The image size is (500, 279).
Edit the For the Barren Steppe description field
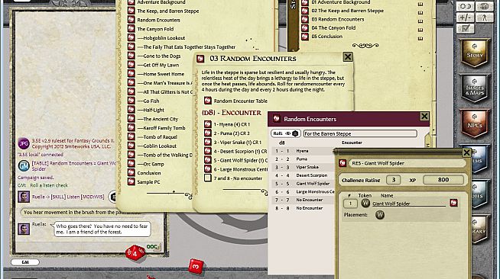click(360, 133)
